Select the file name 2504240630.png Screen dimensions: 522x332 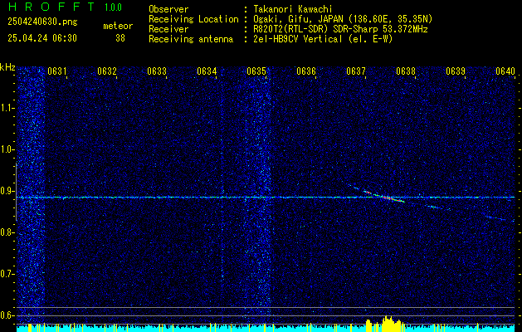coord(42,22)
